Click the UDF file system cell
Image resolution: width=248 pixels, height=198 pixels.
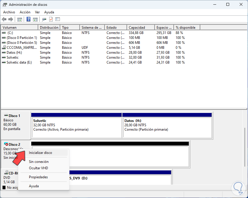85,47
